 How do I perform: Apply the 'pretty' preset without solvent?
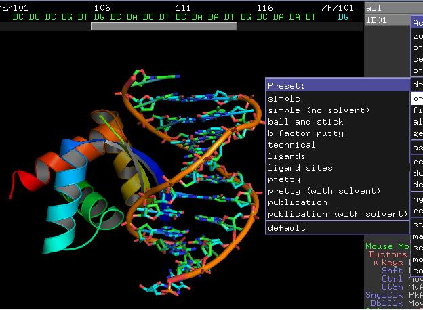pos(284,179)
